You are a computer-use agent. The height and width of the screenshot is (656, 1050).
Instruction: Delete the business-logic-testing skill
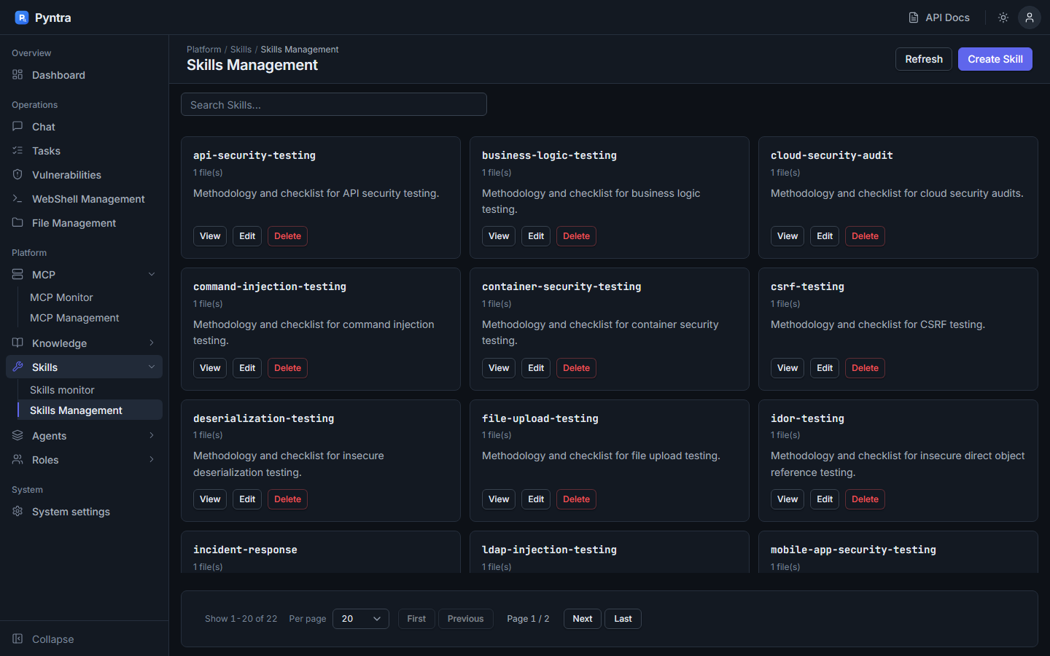[576, 236]
